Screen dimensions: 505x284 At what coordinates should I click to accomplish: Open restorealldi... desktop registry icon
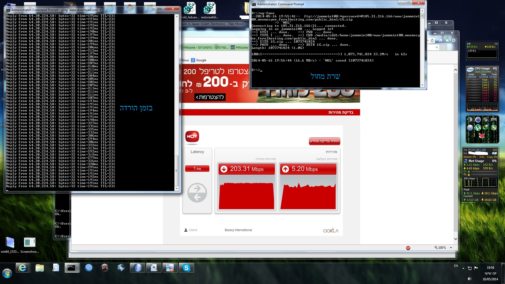[x=210, y=11]
